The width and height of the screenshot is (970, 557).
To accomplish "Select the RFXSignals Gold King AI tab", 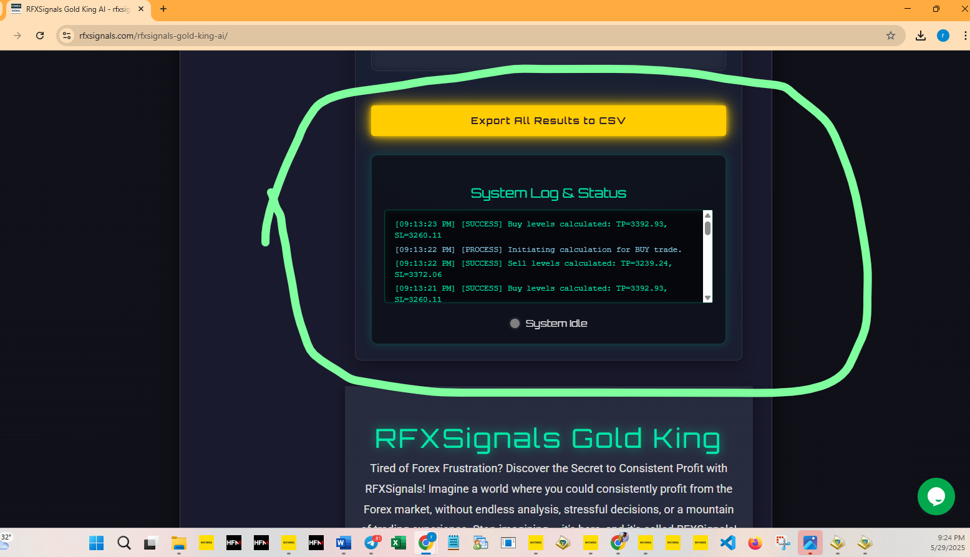I will [x=78, y=9].
